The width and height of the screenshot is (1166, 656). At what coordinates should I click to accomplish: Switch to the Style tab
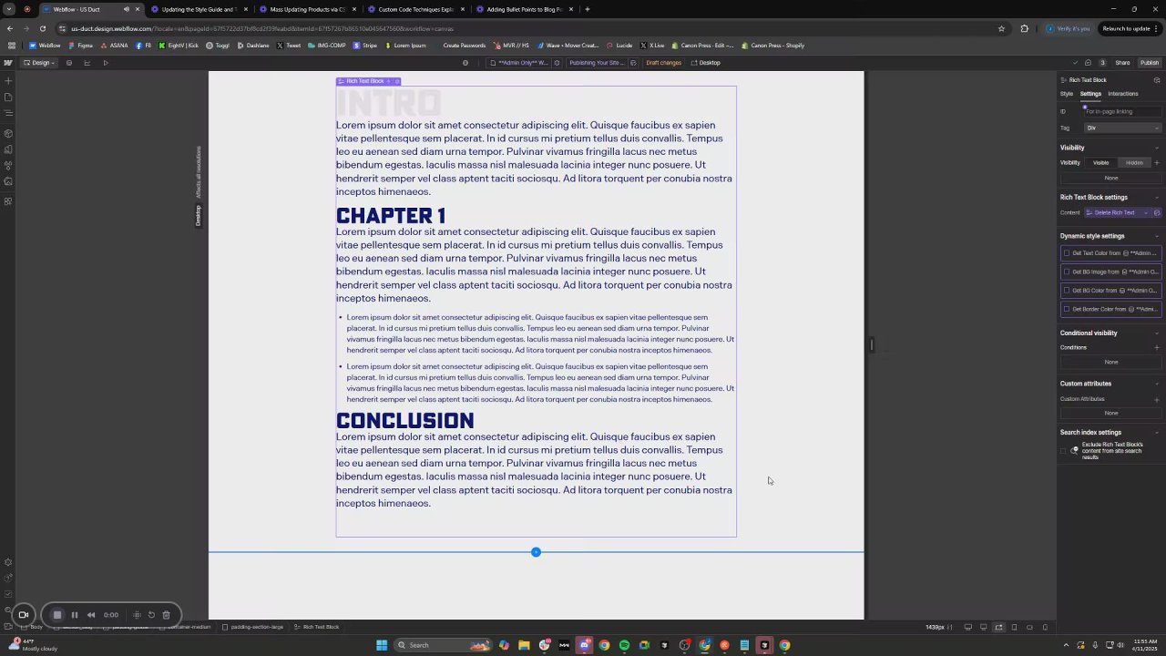(x=1066, y=94)
